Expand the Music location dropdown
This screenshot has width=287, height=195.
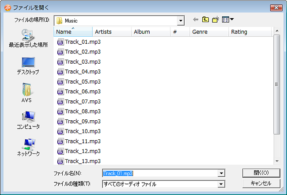tap(181, 21)
